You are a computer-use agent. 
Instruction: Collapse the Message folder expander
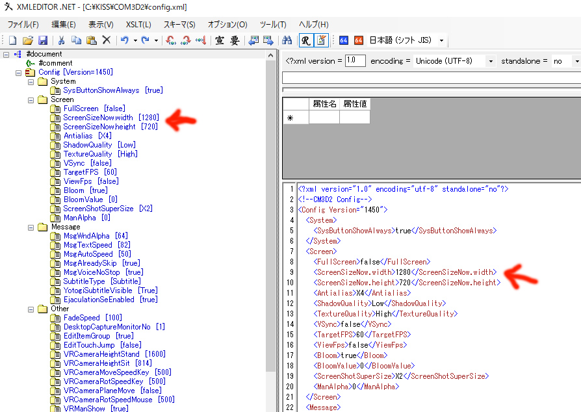click(31, 227)
